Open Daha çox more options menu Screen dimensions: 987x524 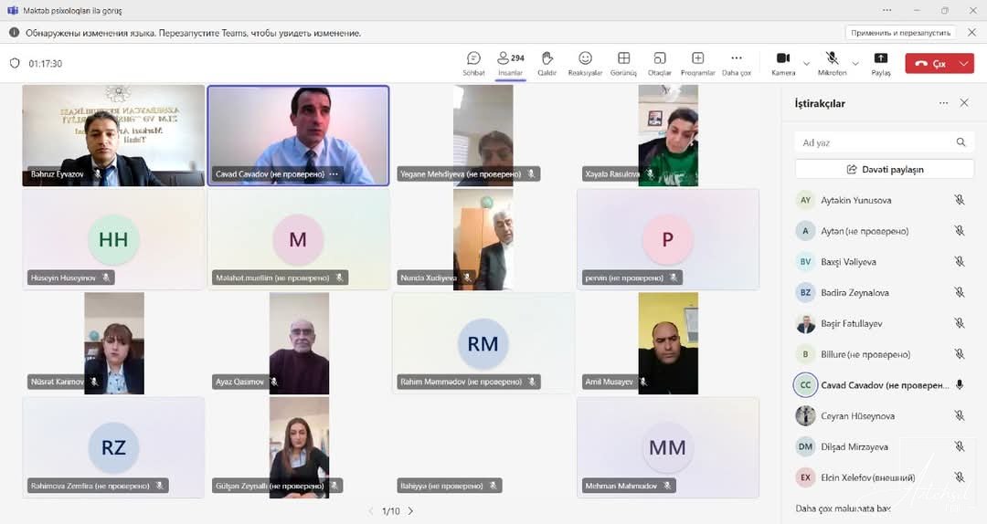click(737, 63)
